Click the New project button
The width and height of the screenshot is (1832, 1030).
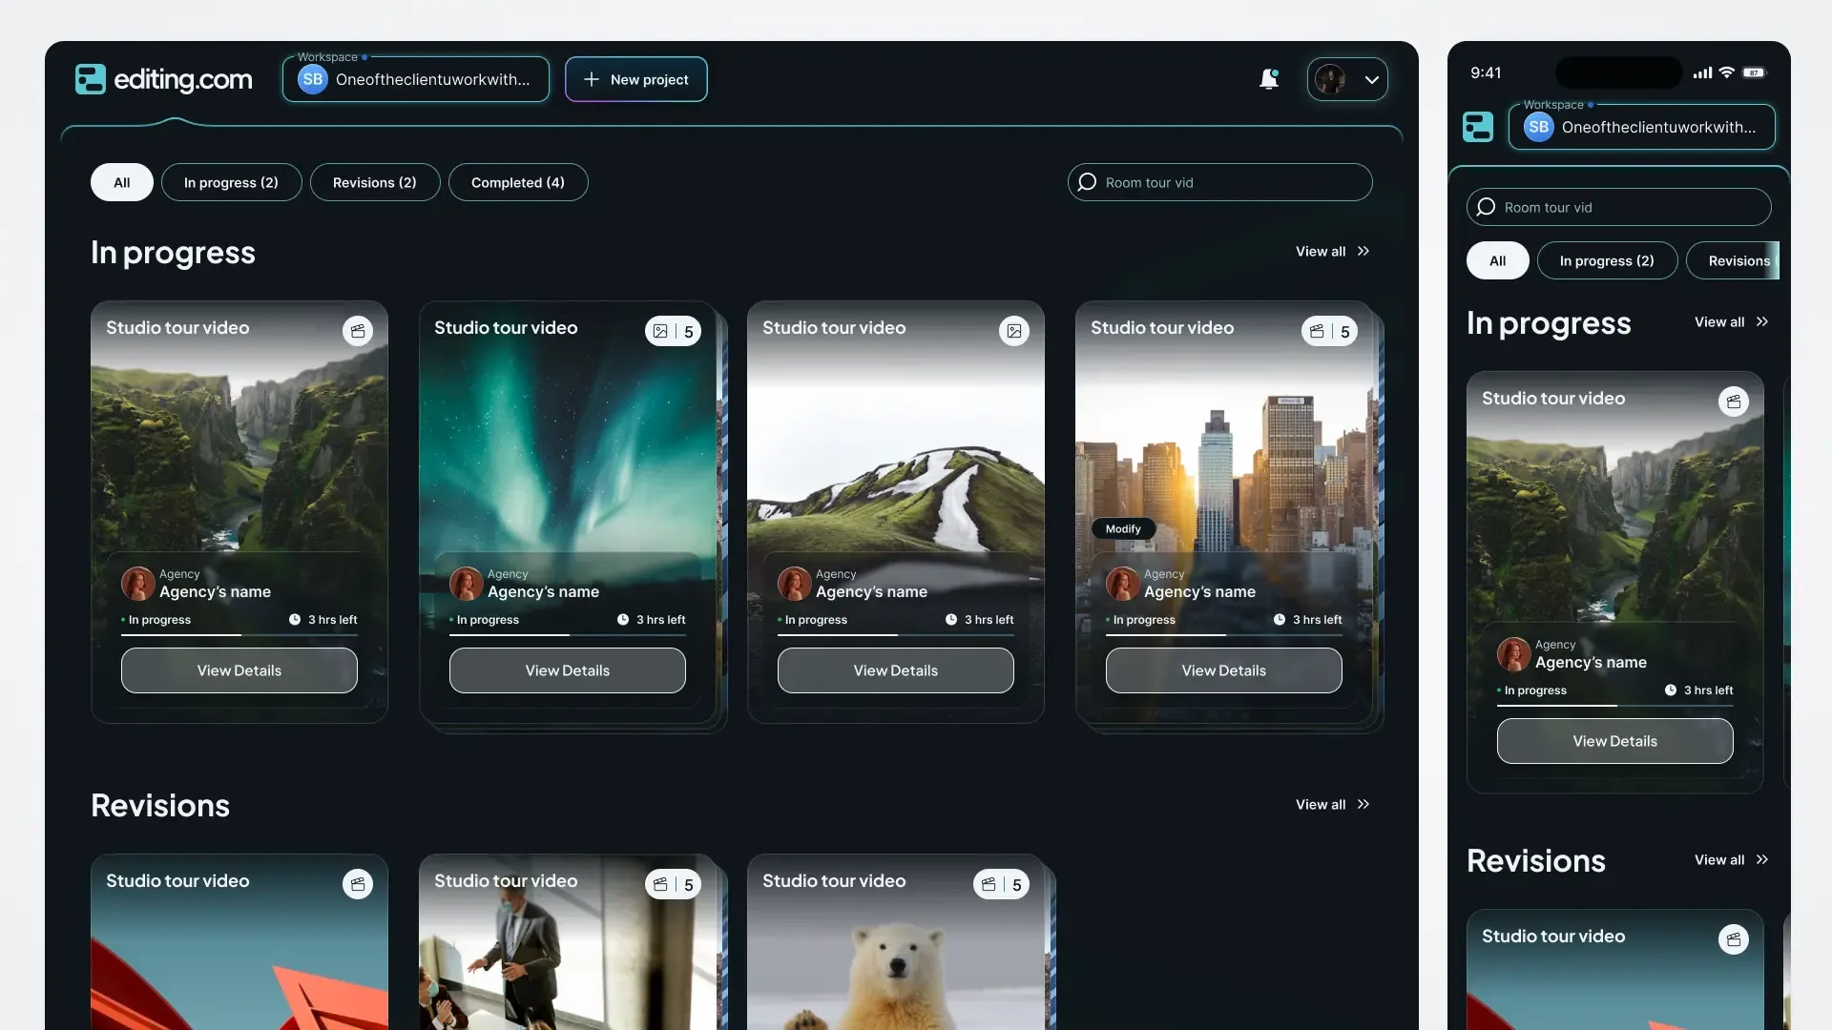[x=636, y=79]
